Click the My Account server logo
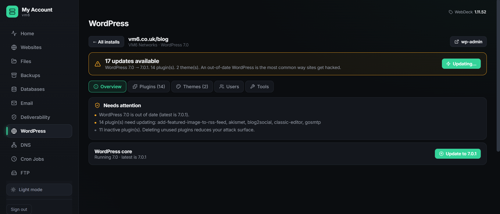The height and width of the screenshot is (214, 500). (x=12, y=12)
